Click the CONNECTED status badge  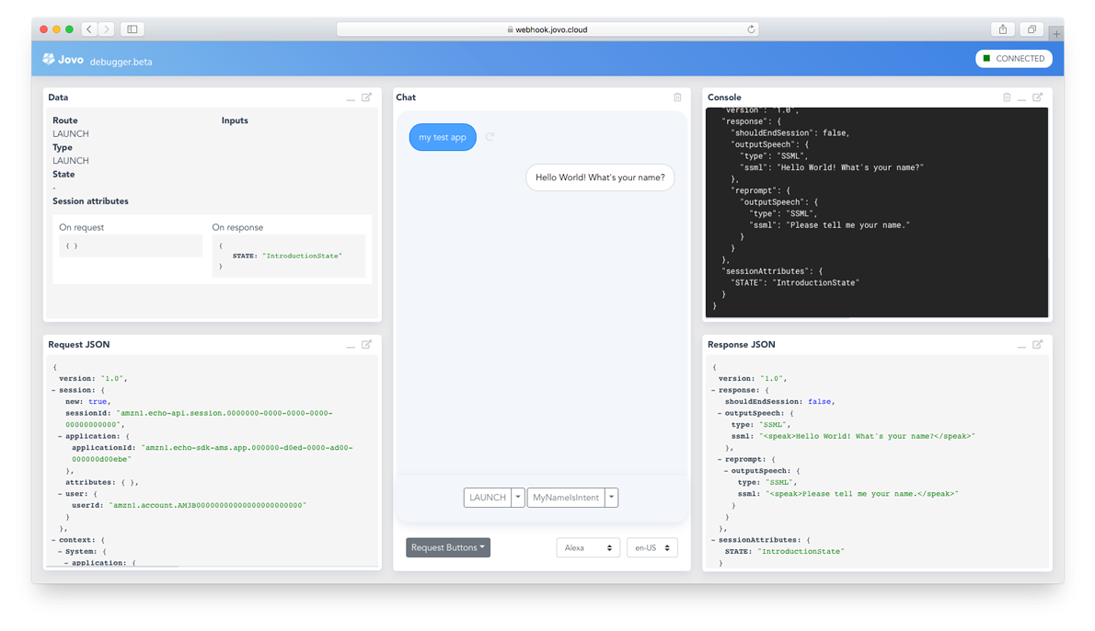(1014, 59)
